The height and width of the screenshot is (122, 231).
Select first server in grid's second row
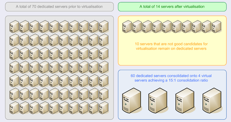click(14, 40)
